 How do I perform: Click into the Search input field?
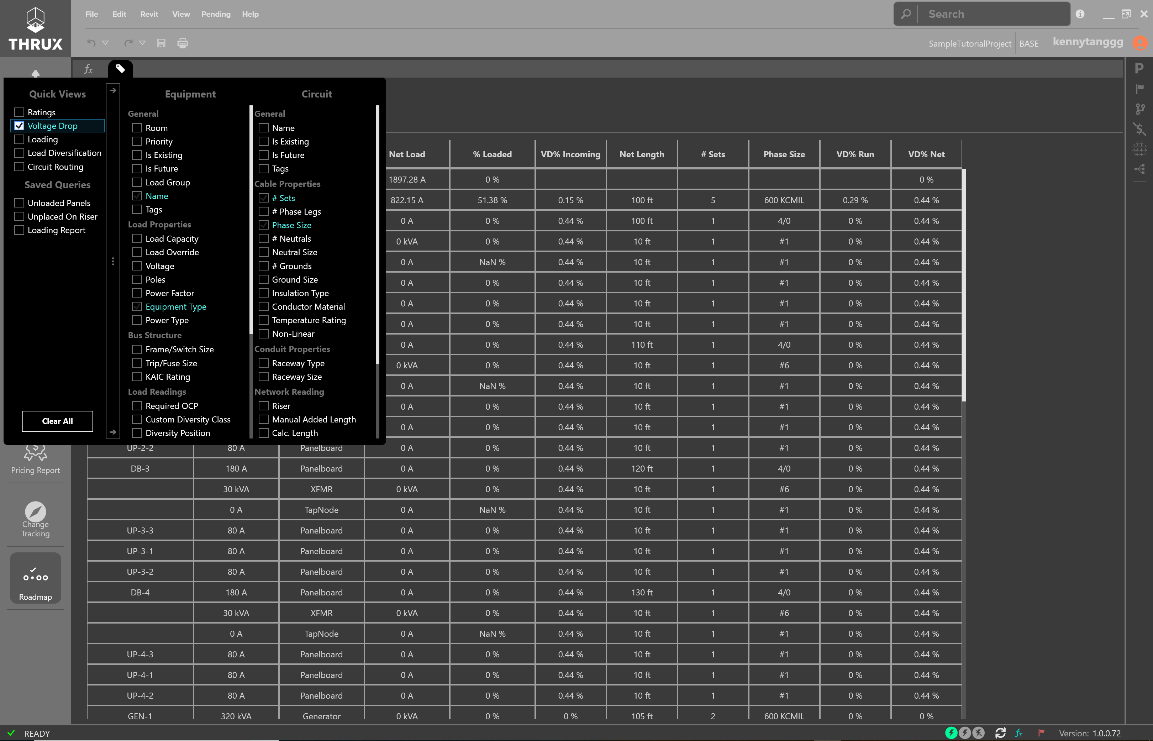pos(994,14)
